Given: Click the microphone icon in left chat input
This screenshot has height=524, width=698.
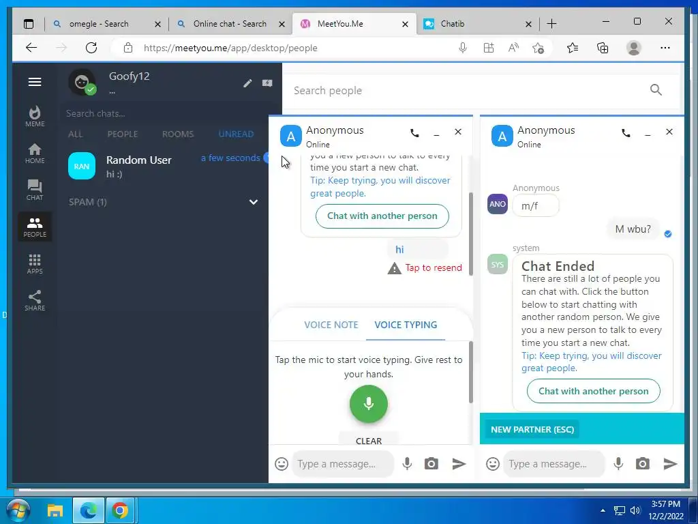Looking at the screenshot, I should tap(407, 464).
